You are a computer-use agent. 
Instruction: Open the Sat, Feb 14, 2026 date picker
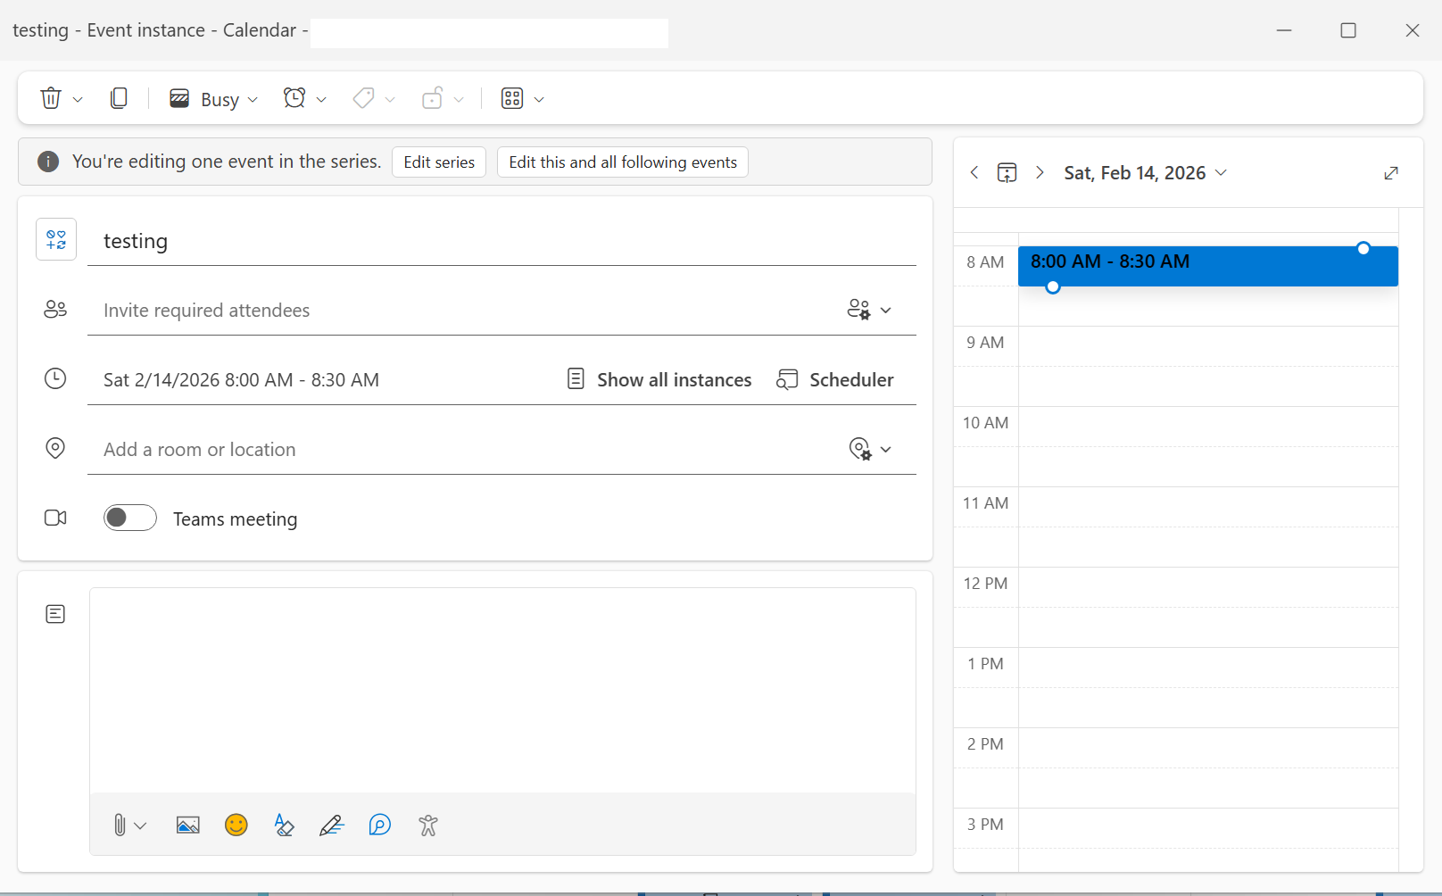1146,173
